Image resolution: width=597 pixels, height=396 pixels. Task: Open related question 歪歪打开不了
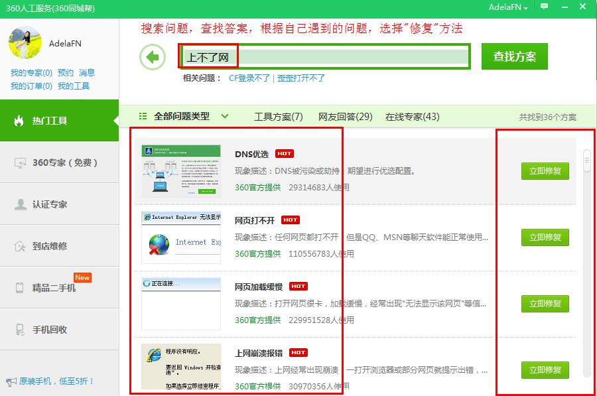click(301, 78)
